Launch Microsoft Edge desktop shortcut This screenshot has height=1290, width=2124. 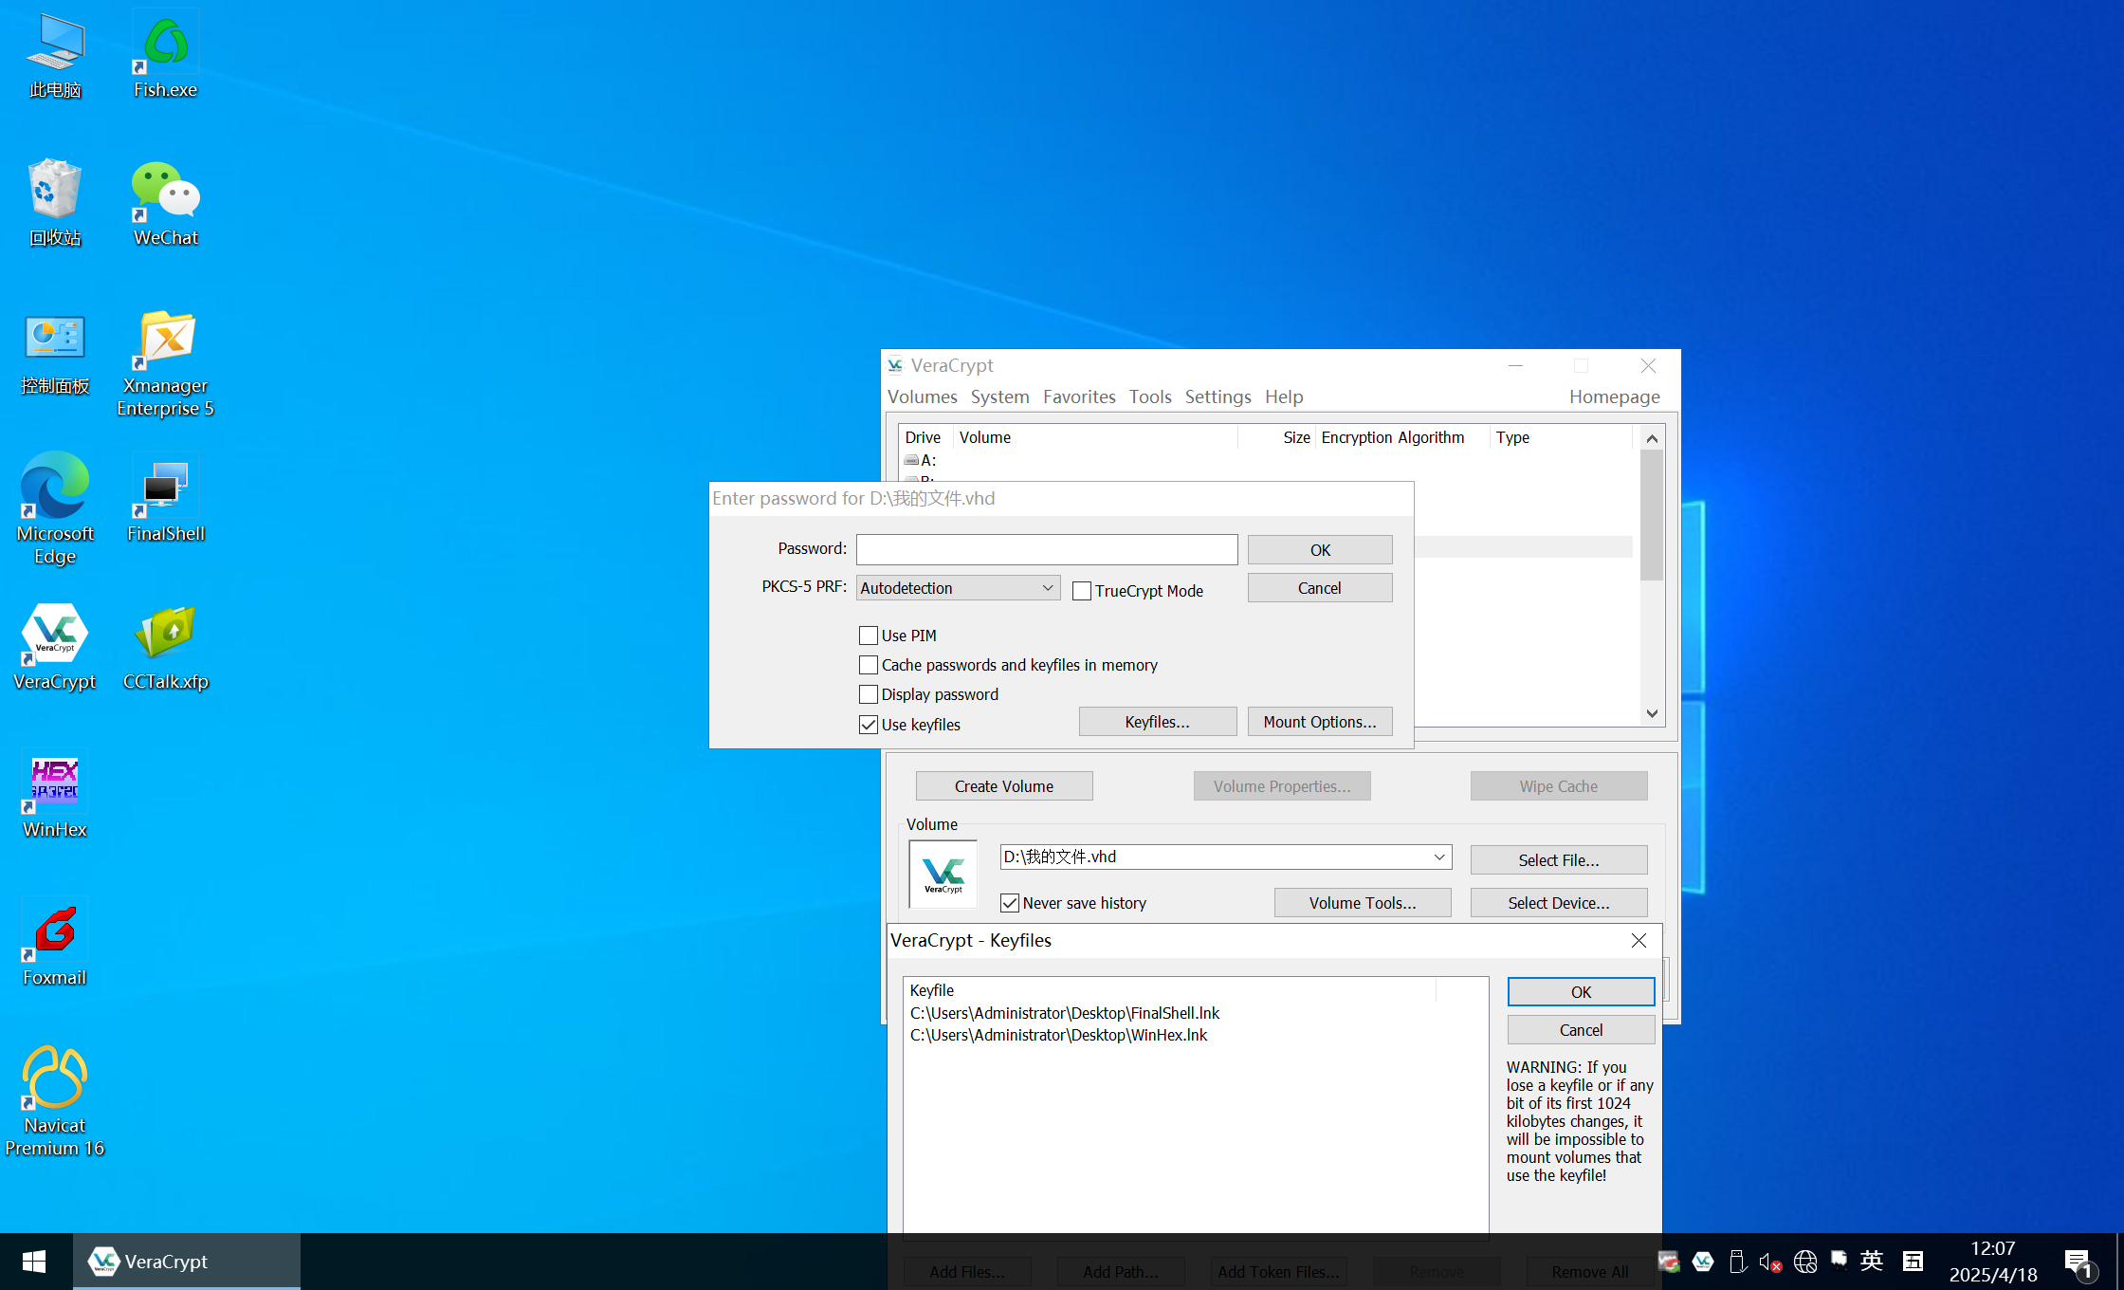point(55,510)
